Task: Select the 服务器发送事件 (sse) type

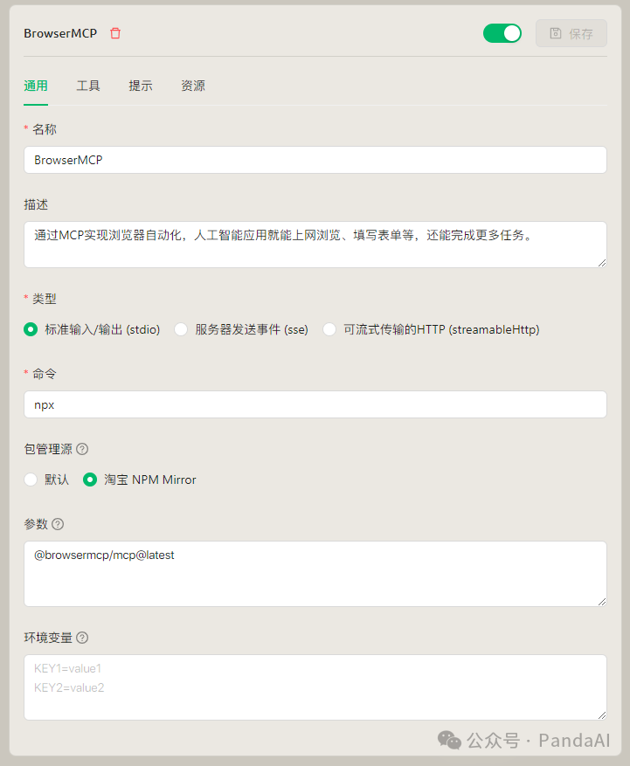Action: (x=180, y=330)
